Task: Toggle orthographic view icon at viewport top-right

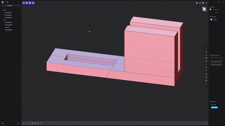Action: coord(197,3)
